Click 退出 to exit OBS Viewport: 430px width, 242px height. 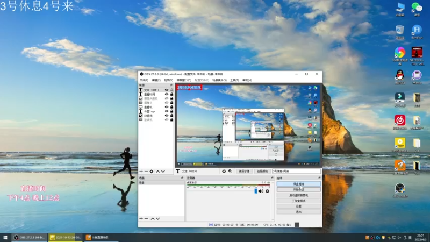pos(299,212)
